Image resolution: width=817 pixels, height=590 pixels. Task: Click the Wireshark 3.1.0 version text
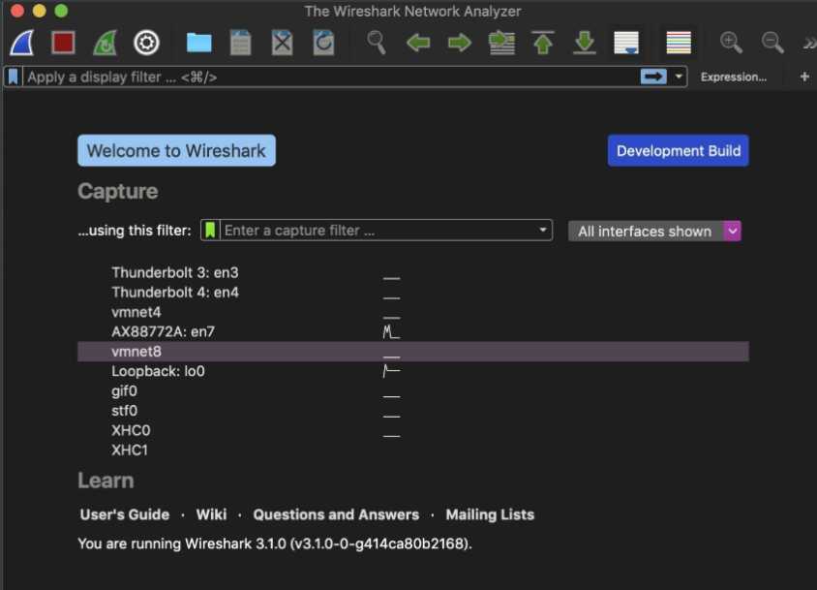[275, 544]
